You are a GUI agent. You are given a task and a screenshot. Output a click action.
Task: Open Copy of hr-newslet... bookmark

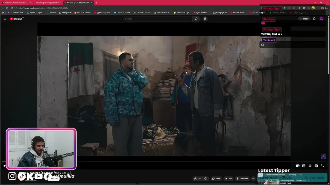pyautogui.click(x=122, y=13)
